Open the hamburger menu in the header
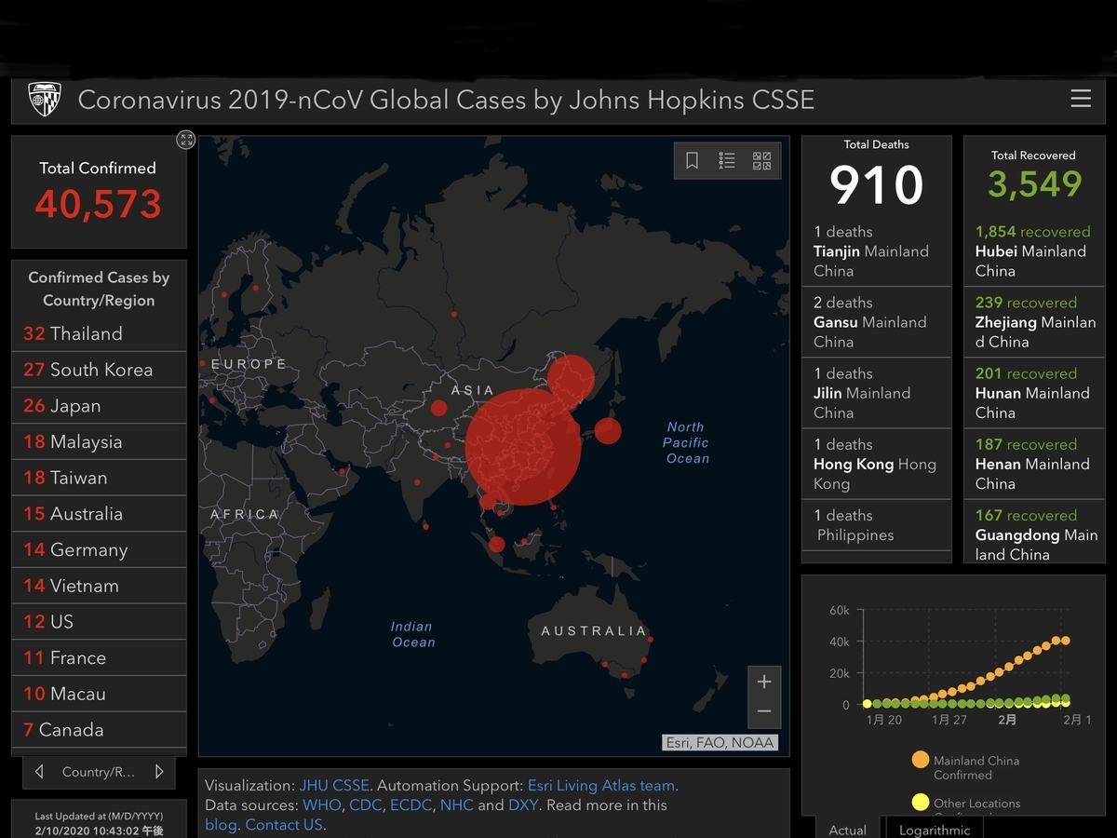This screenshot has height=838, width=1117. [x=1081, y=99]
